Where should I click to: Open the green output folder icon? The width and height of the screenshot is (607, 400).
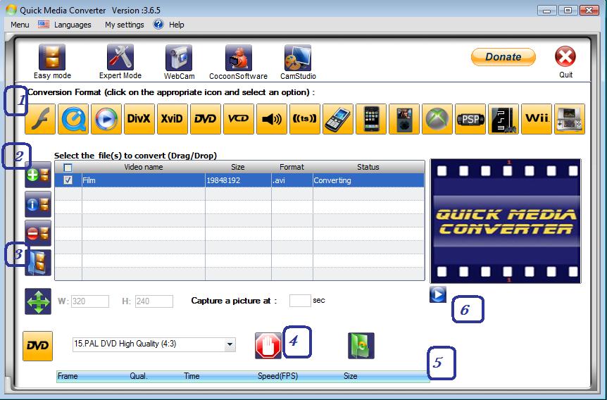click(361, 346)
